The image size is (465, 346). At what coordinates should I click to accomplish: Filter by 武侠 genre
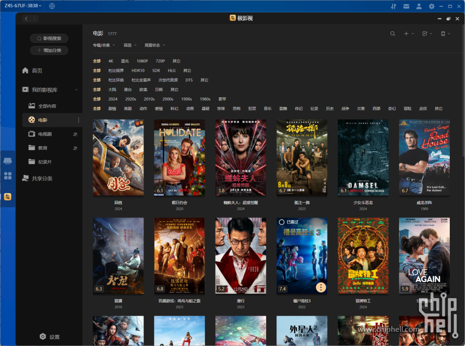point(423,108)
